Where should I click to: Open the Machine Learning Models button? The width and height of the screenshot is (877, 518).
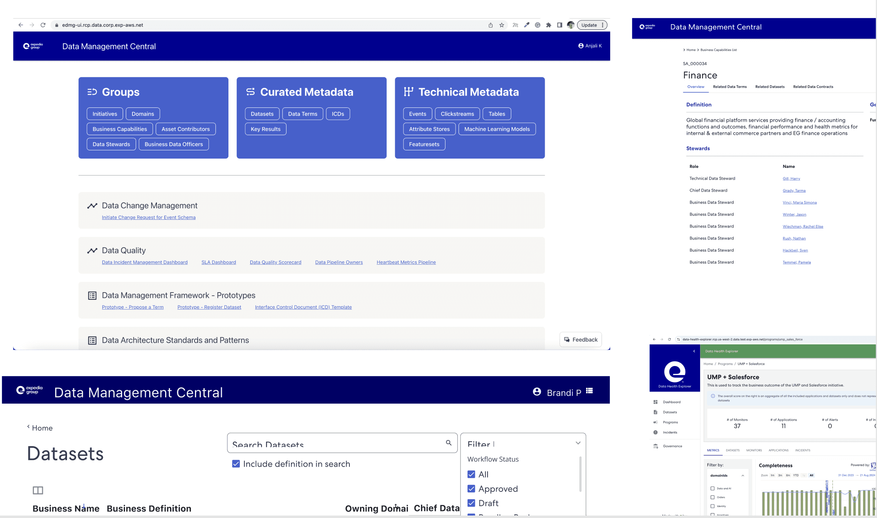pyautogui.click(x=497, y=129)
